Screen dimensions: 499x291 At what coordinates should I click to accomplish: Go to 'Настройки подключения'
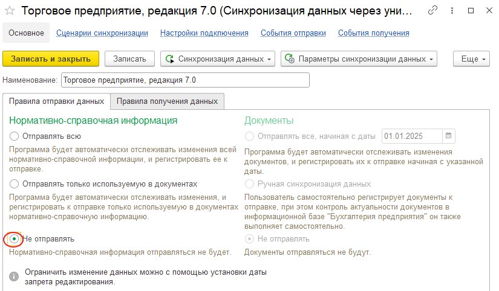pyautogui.click(x=204, y=33)
